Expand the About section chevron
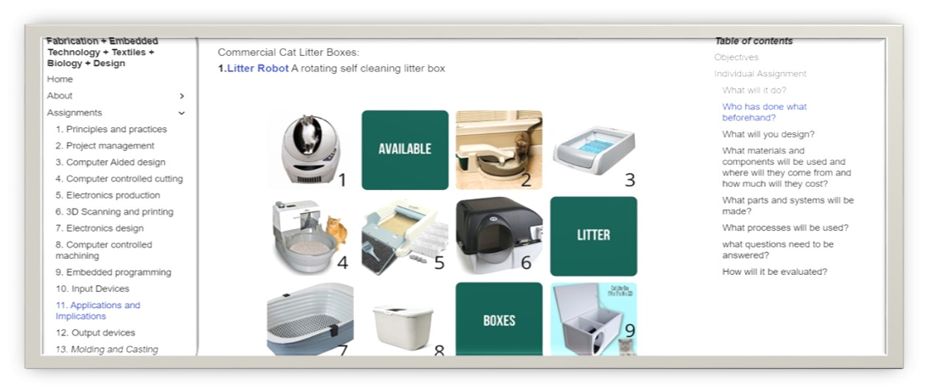Image resolution: width=927 pixels, height=392 pixels. click(182, 96)
